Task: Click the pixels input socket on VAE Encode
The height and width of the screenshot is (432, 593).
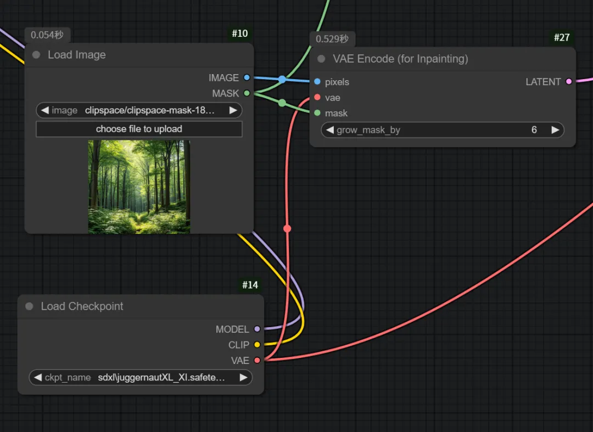Action: pos(316,82)
